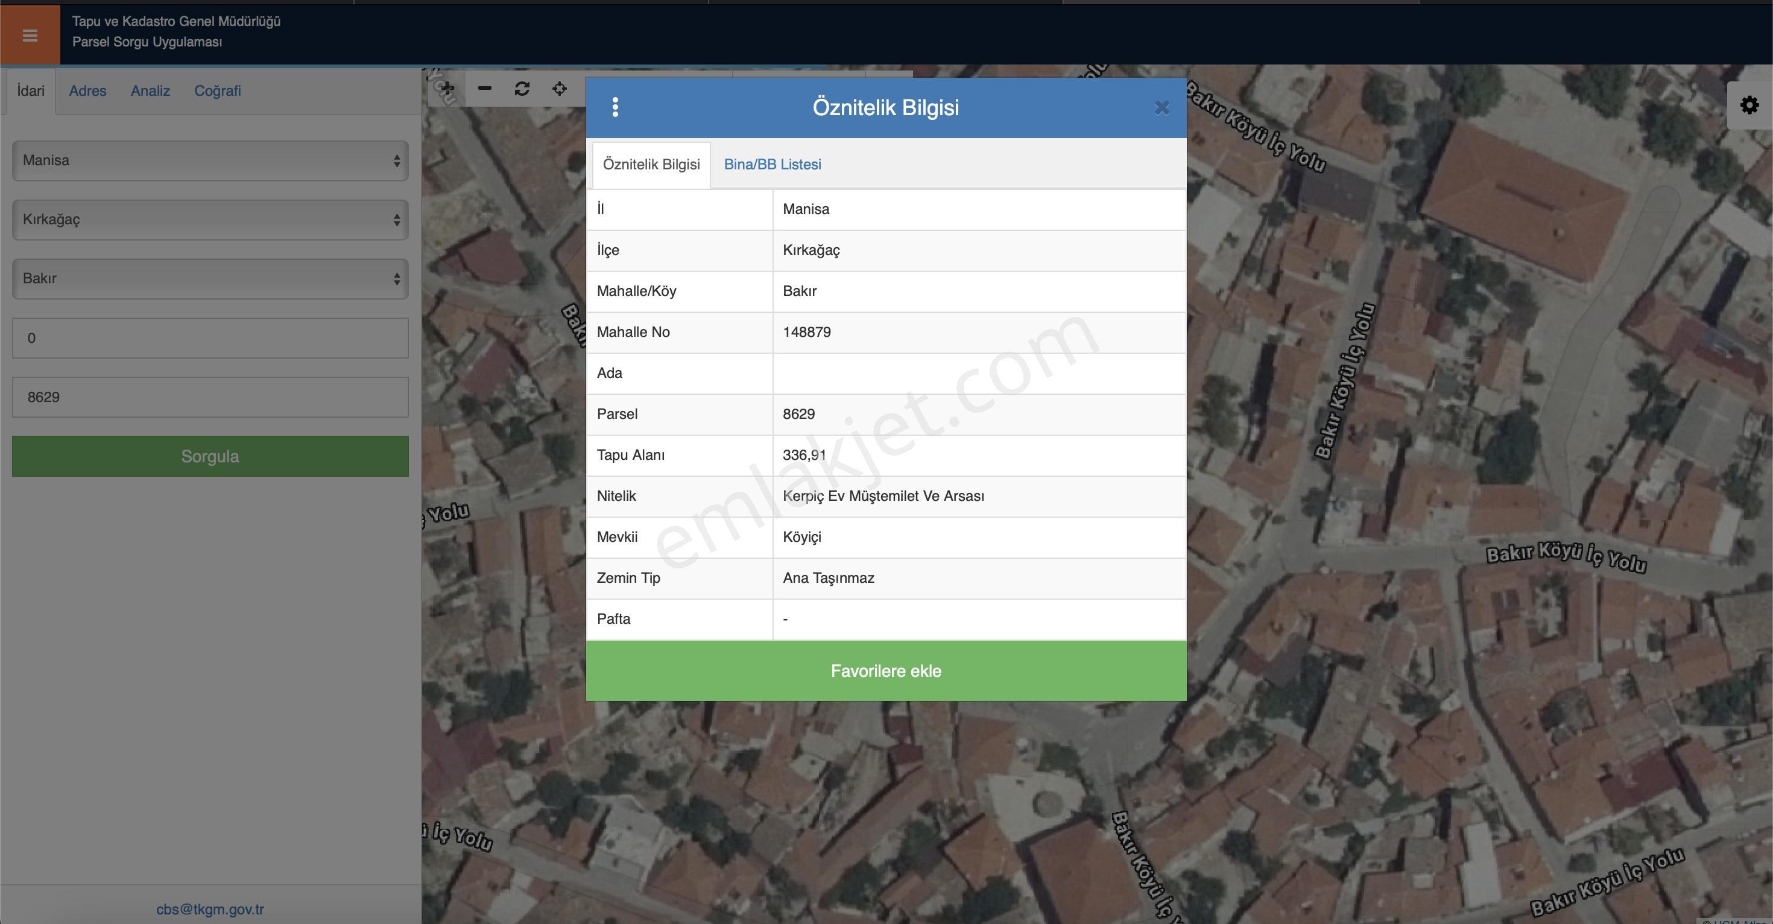Click the Tapu Alanı value 336,91
This screenshot has height=924, width=1773.
pyautogui.click(x=804, y=456)
